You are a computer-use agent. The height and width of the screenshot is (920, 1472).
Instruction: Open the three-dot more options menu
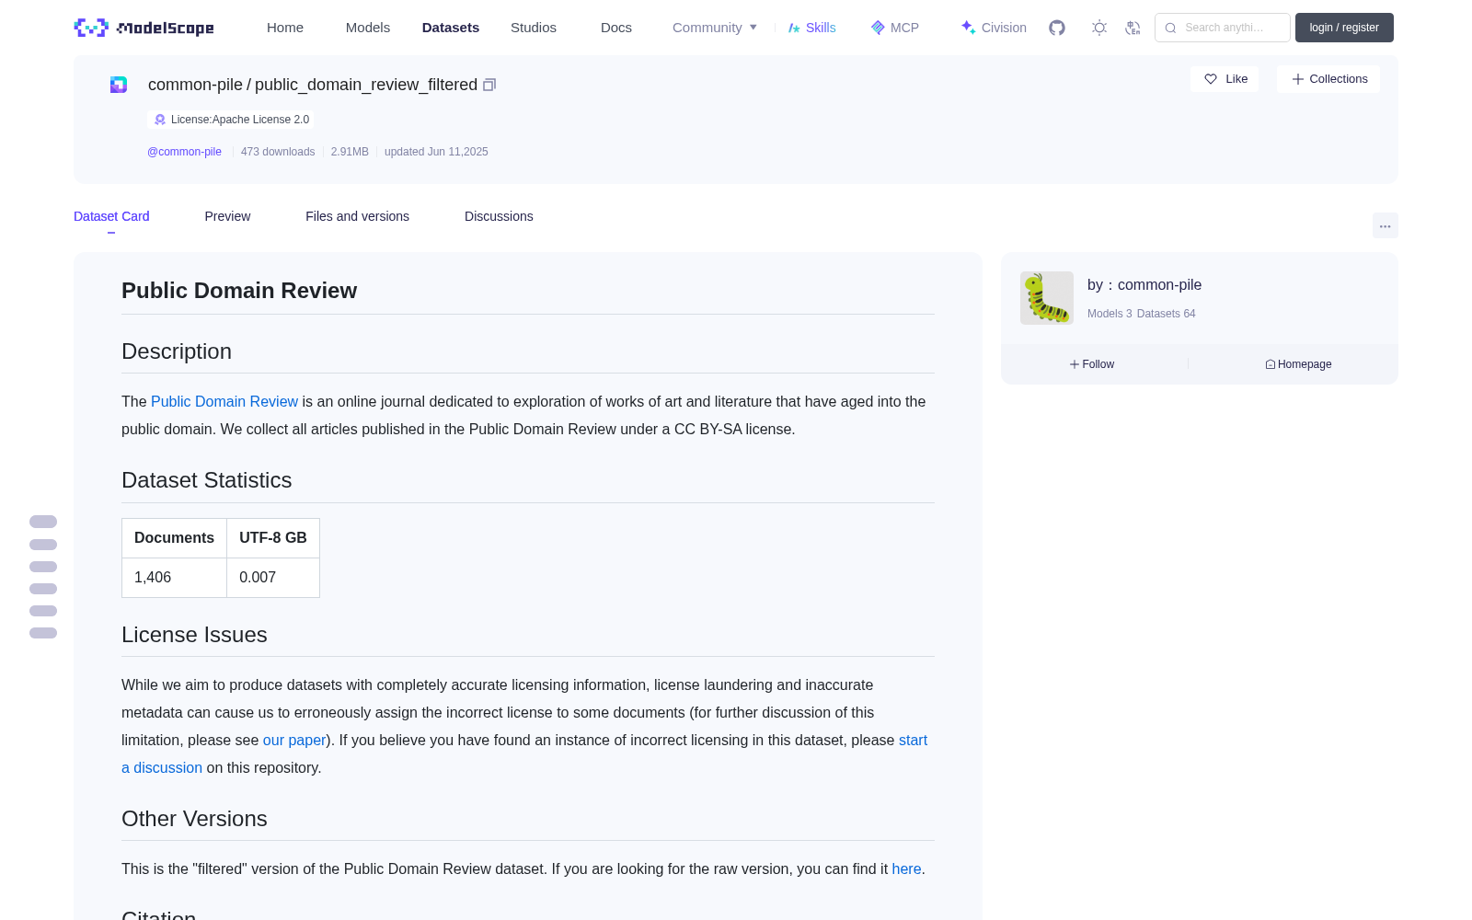click(x=1386, y=225)
